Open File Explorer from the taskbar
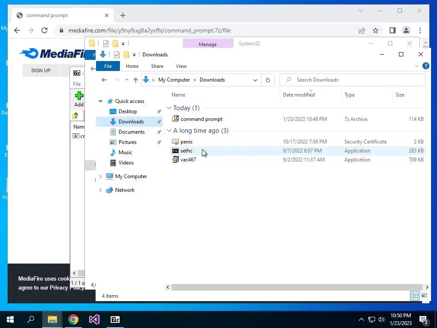 point(52,319)
